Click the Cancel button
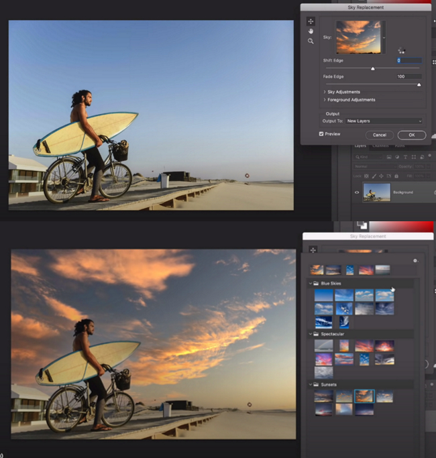Viewport: 436px width, 458px height. [380, 135]
